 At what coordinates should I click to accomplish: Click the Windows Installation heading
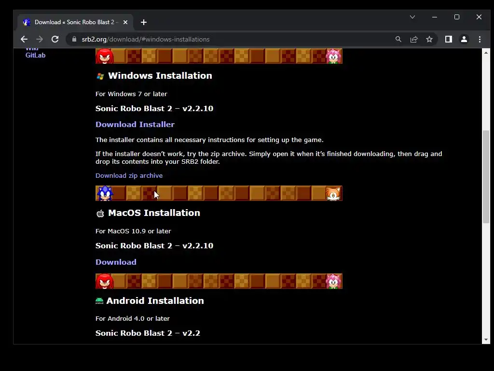pos(160,76)
